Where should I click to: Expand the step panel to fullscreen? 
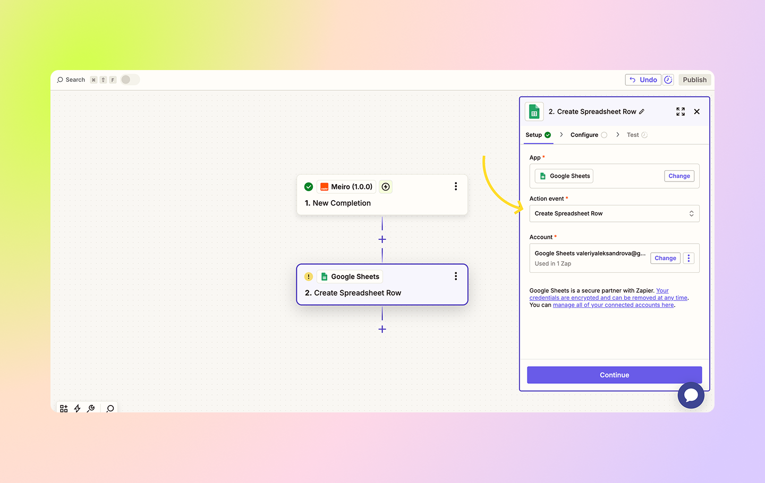click(681, 111)
